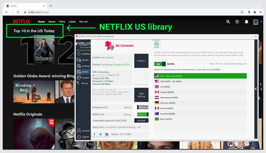Change Location UK (Gosport)
The image size is (266, 153).
point(108,58)
